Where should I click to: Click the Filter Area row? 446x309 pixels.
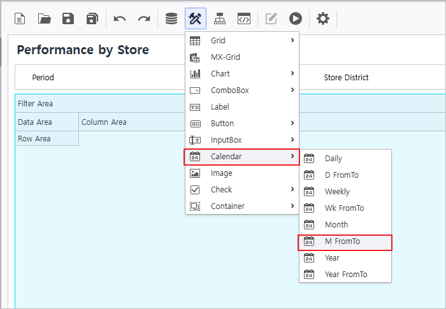click(x=96, y=104)
